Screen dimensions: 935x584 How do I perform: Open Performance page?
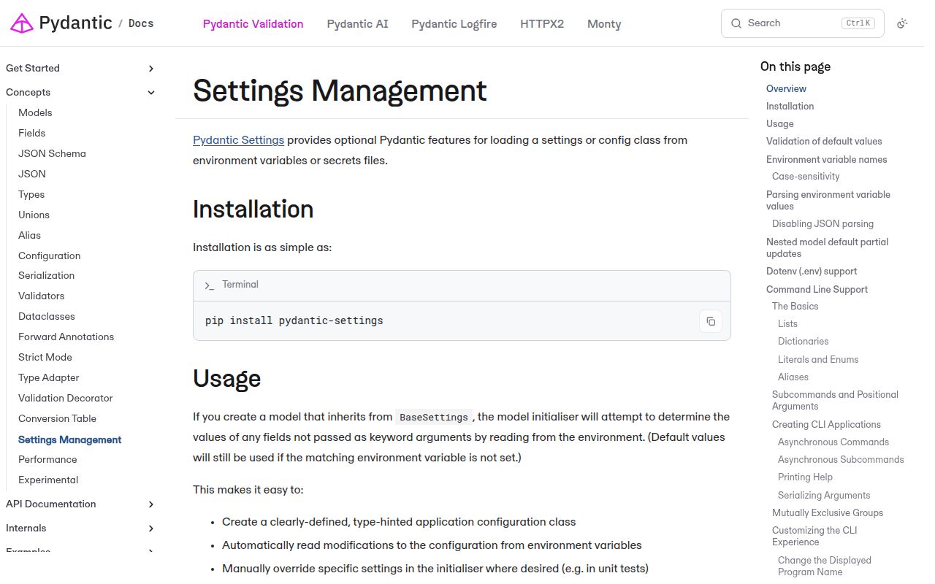point(47,459)
